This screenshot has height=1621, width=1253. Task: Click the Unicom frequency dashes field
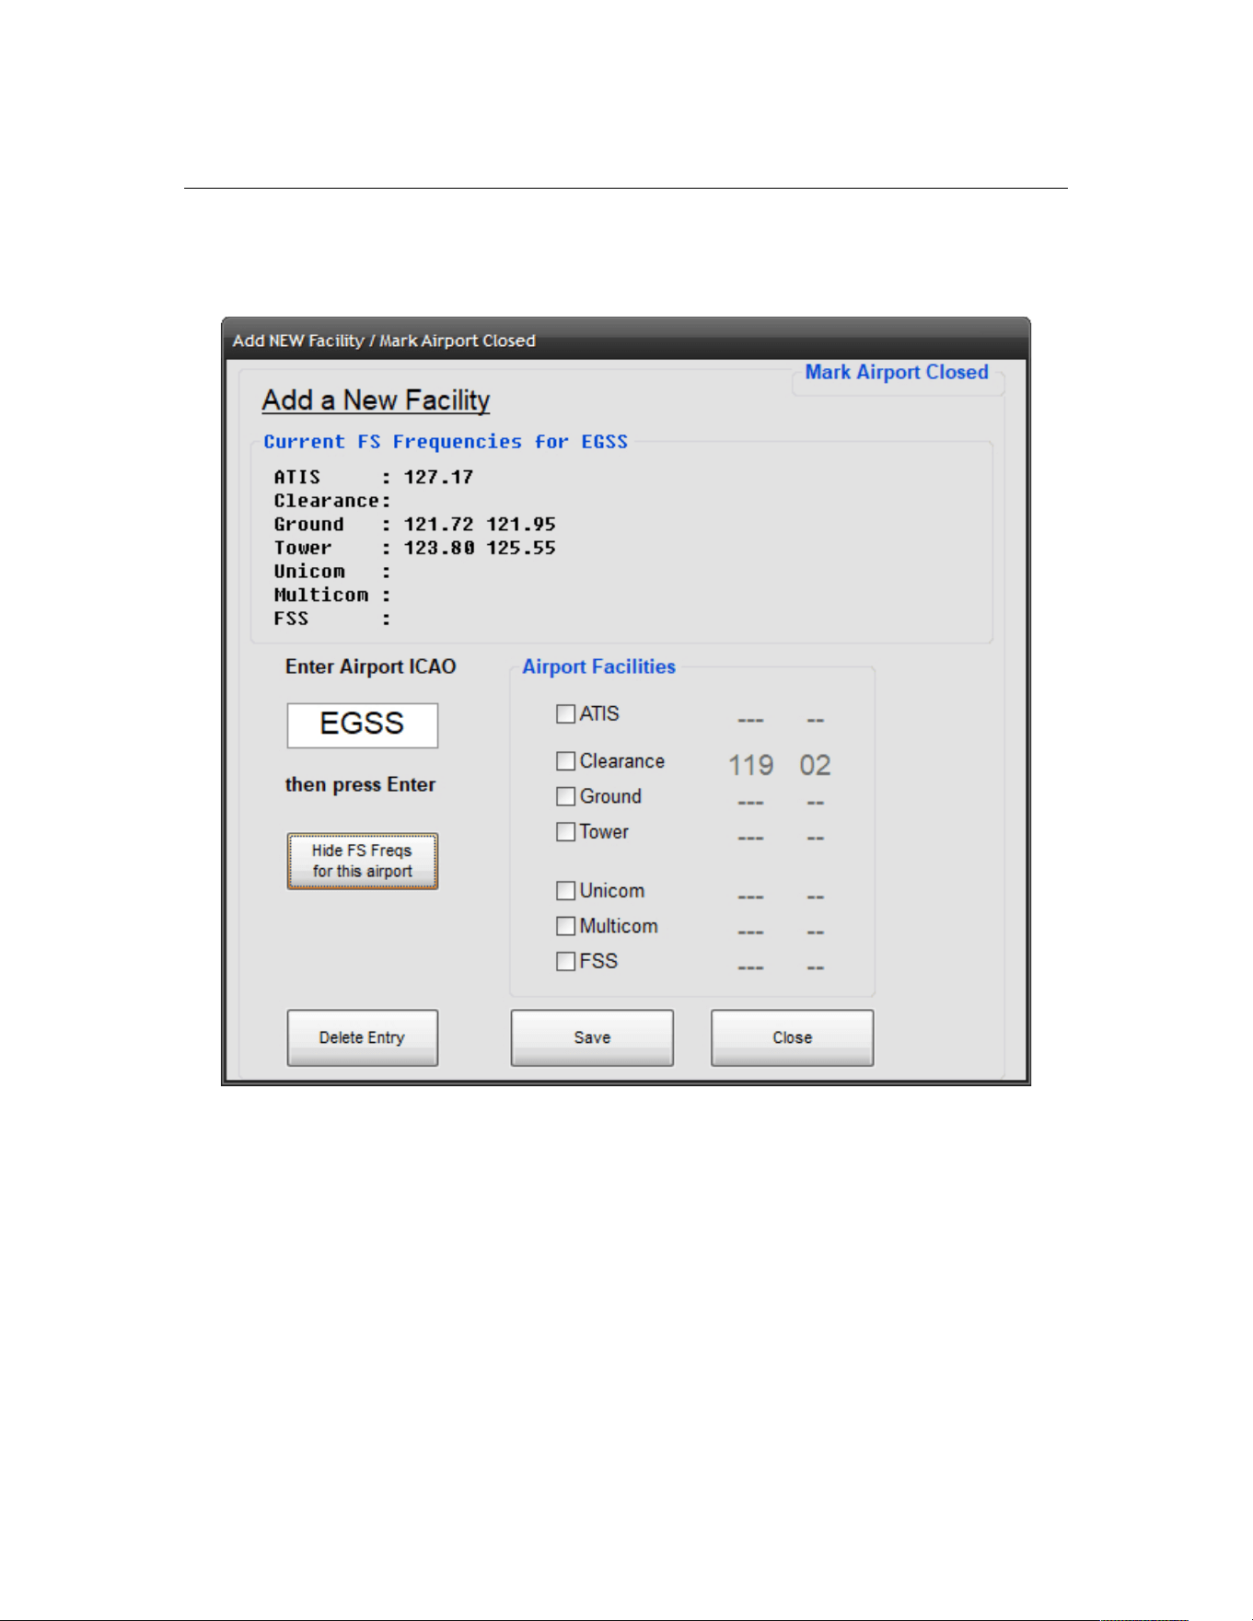click(x=750, y=897)
